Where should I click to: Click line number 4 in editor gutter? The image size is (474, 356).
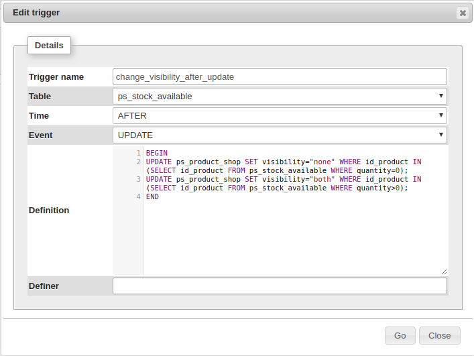[138, 196]
